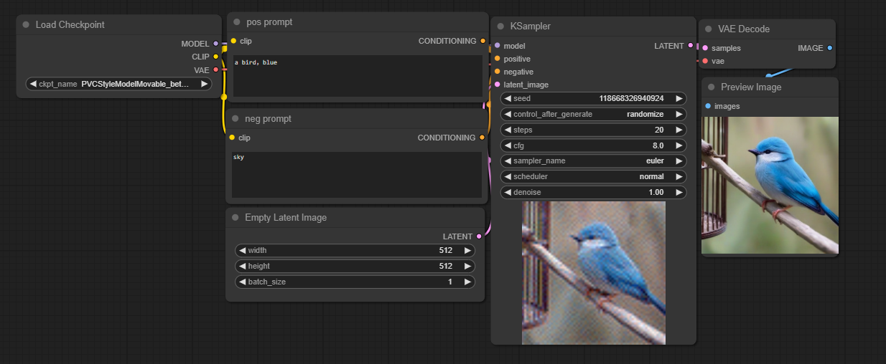
Task: Click the vae input socket on VAE Decode
Action: point(705,61)
